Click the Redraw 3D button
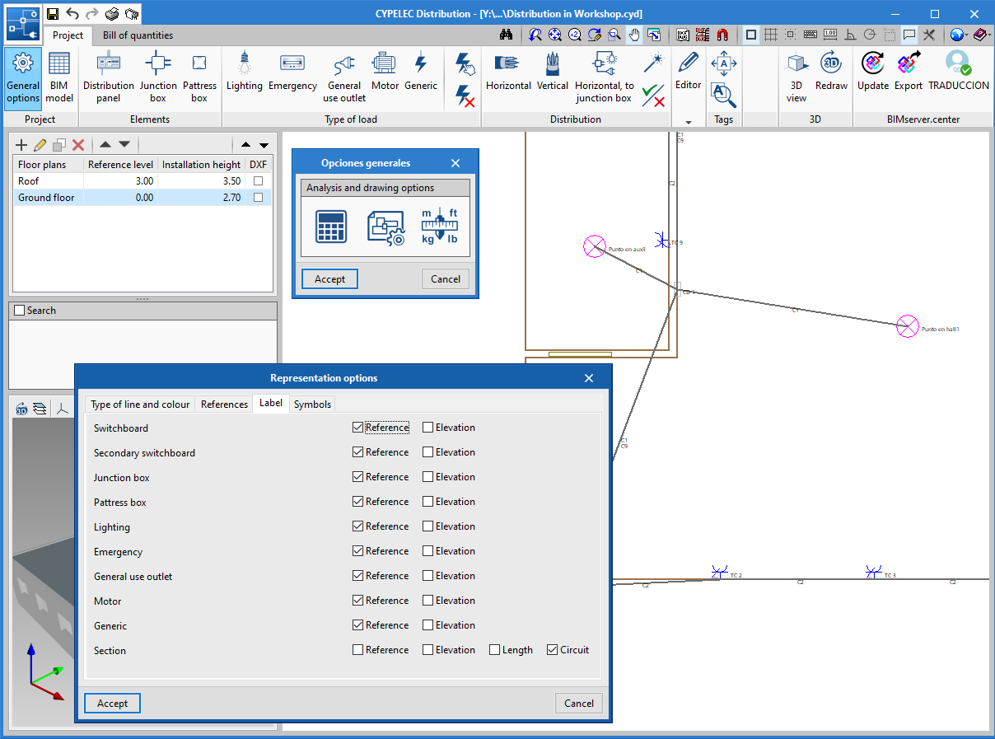The width and height of the screenshot is (995, 739). [831, 71]
